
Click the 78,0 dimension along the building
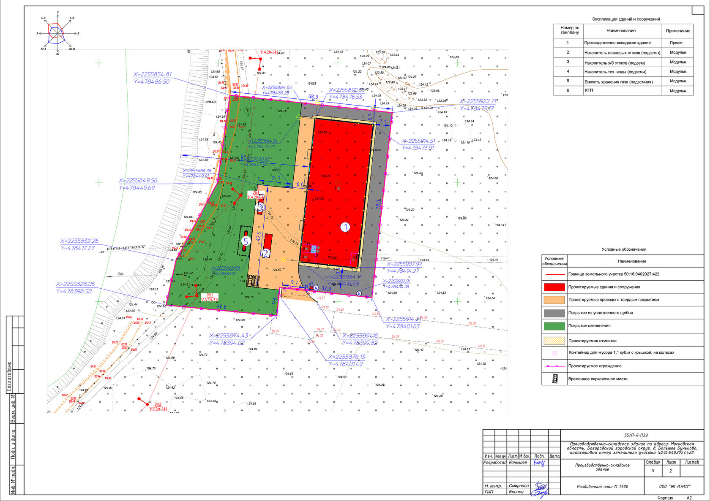(379, 204)
